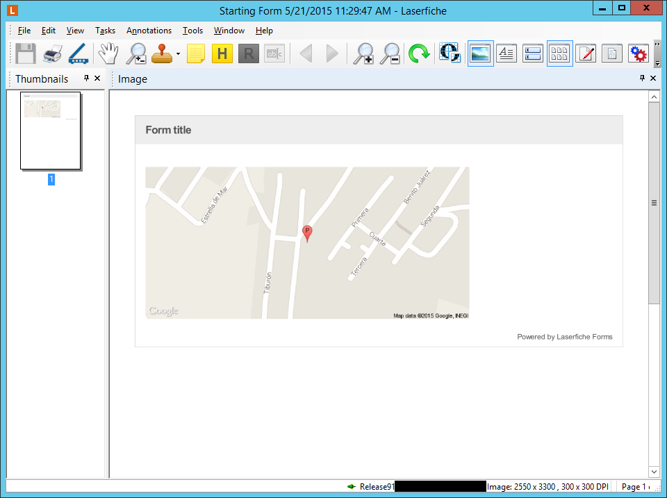
Task: Pin the Thumbnails pane
Action: click(x=86, y=78)
